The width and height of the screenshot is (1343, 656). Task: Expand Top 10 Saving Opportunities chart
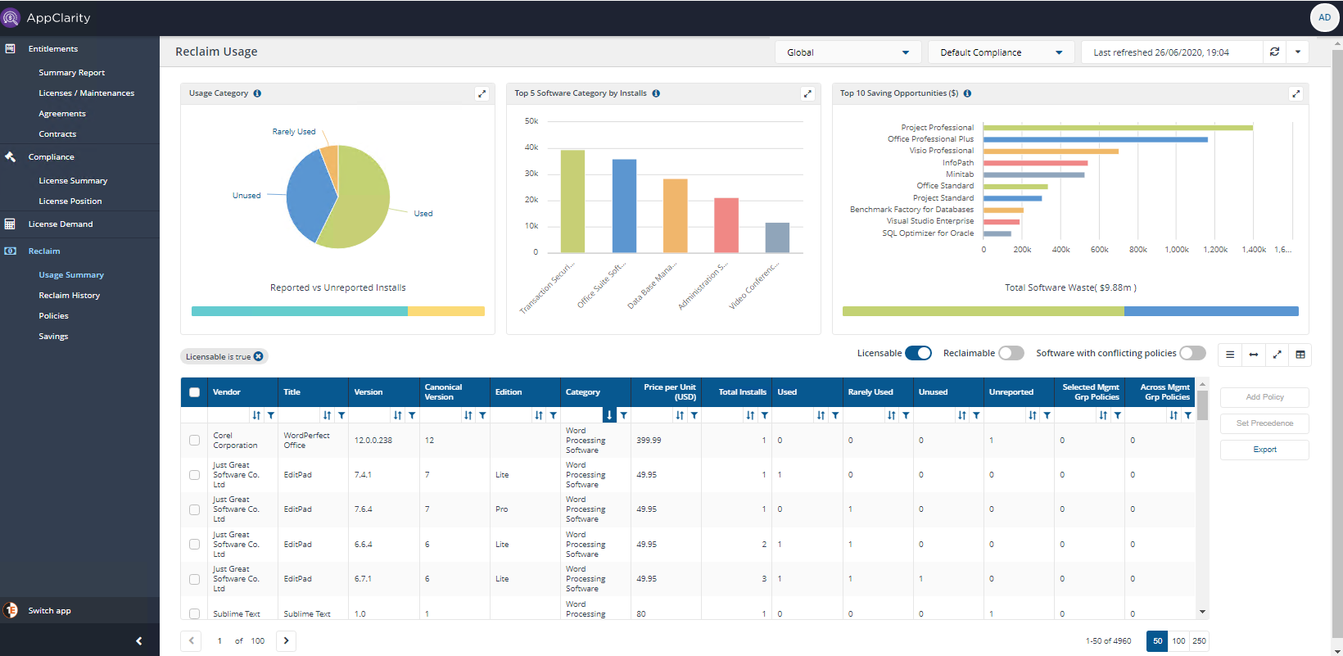[x=1296, y=93]
